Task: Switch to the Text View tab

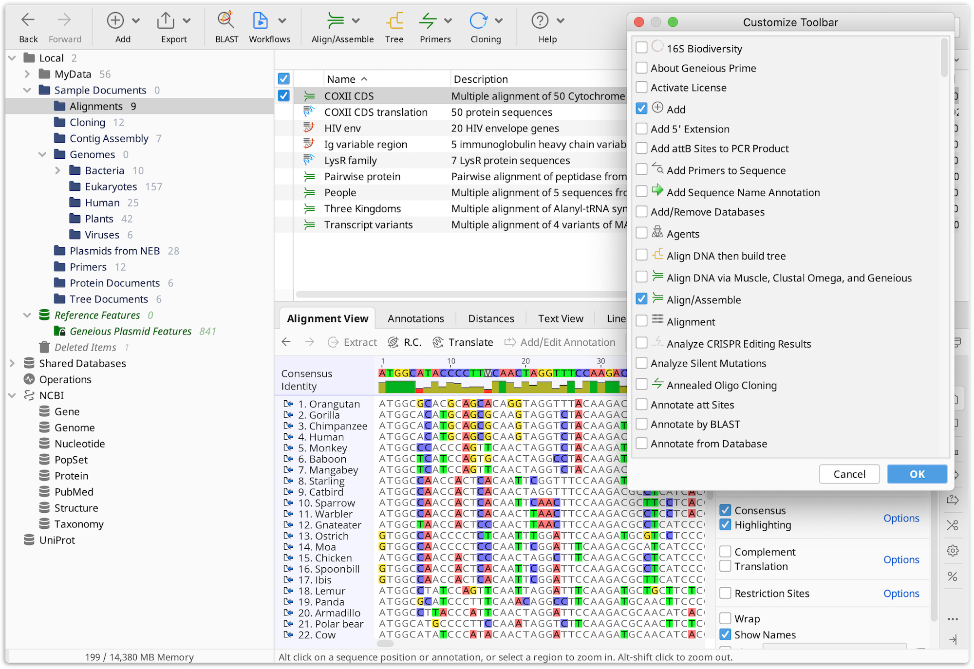Action: [561, 318]
